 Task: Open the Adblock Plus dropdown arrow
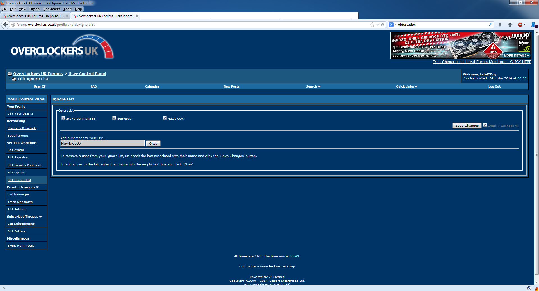[524, 25]
